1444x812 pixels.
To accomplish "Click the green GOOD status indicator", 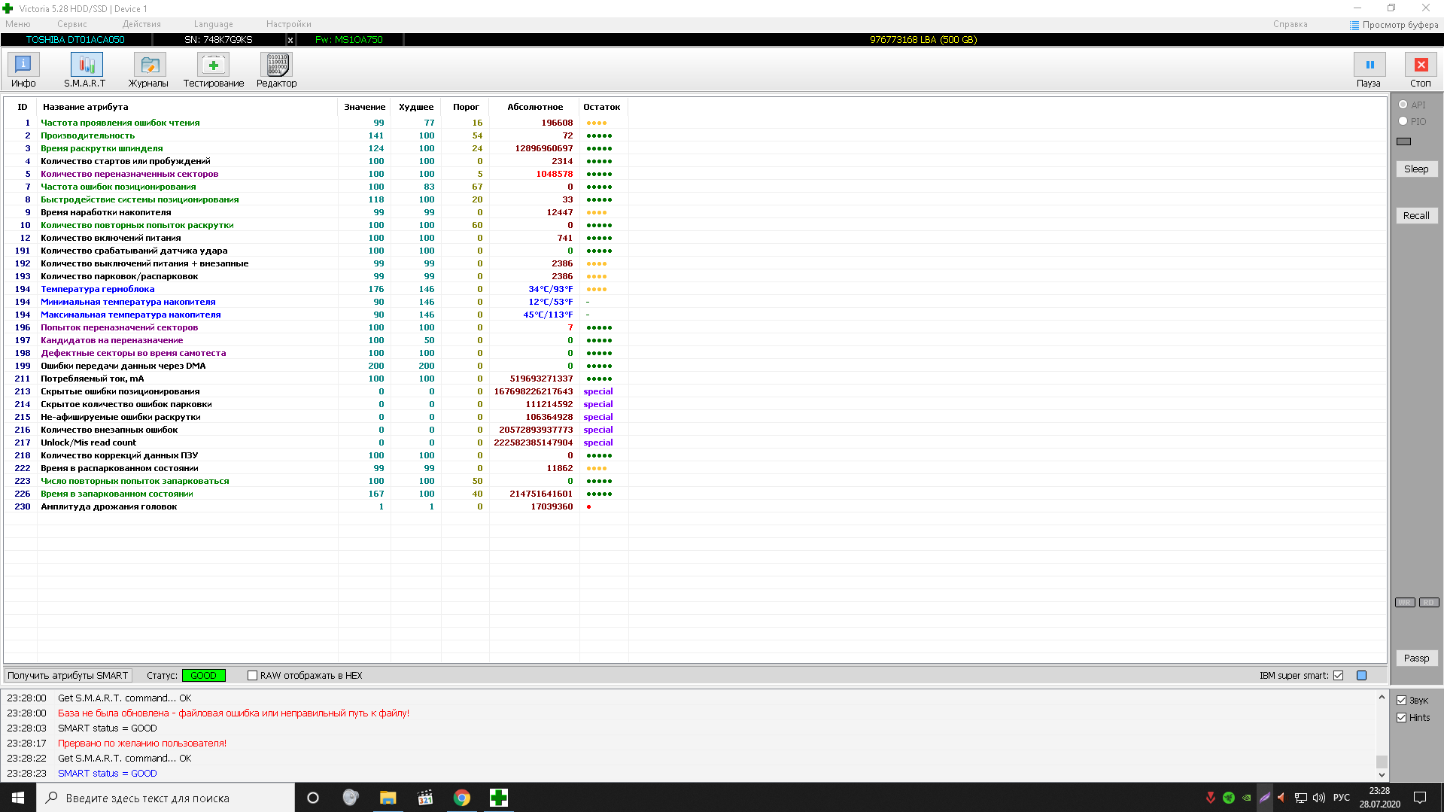I will click(203, 676).
